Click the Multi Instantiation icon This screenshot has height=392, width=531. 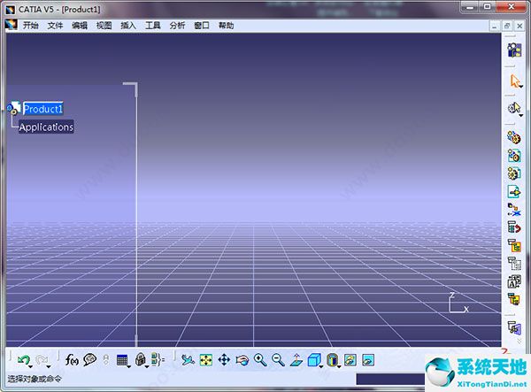coord(514,299)
